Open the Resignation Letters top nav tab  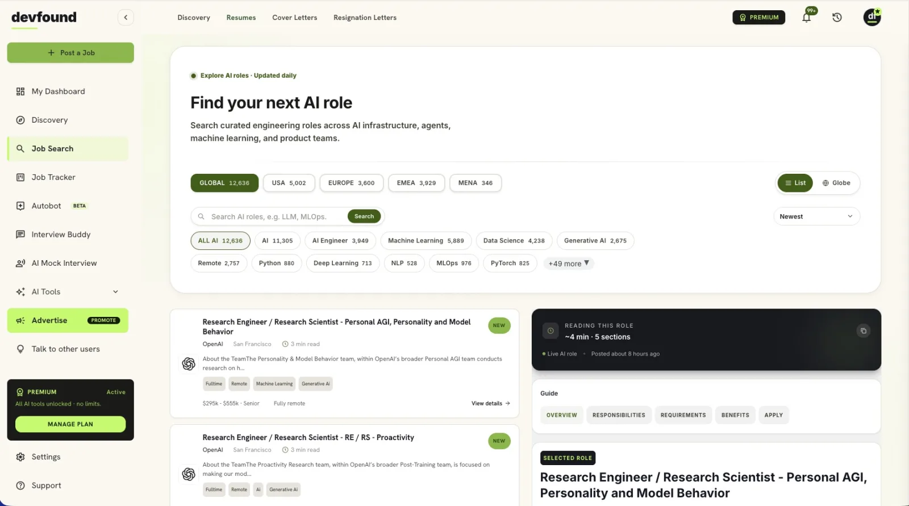(x=365, y=18)
